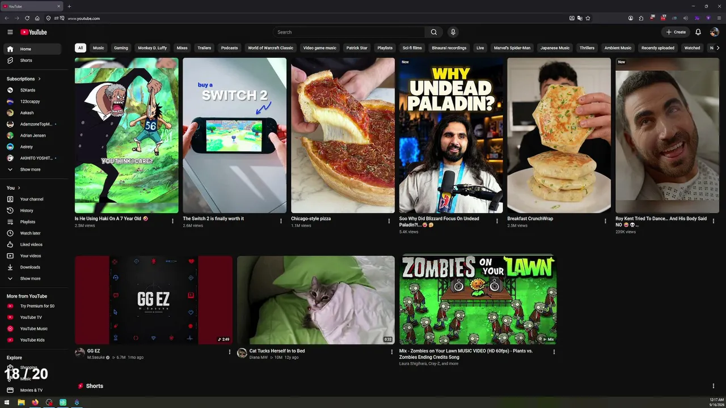The image size is (726, 408).
Task: Play the Zombies on Your Lawn mix thumbnail
Action: [x=478, y=300]
